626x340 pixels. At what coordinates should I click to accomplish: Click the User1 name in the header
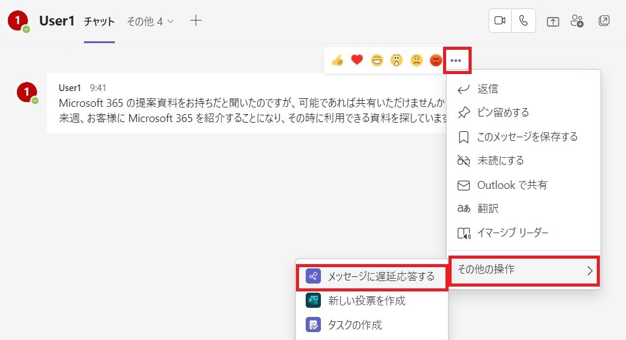57,21
